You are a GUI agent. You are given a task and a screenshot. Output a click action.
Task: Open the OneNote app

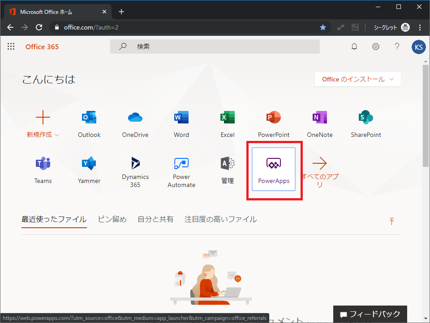click(320, 124)
